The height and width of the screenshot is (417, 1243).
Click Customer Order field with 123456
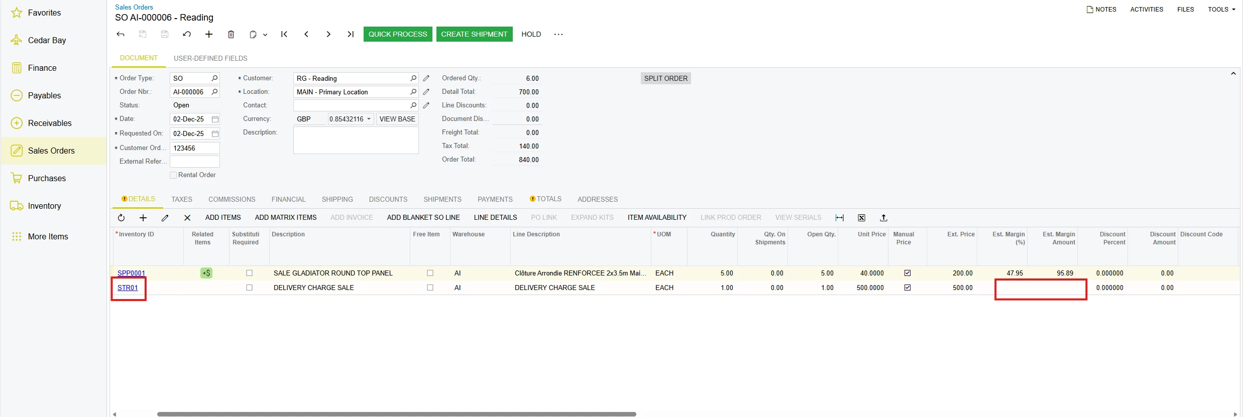click(195, 148)
